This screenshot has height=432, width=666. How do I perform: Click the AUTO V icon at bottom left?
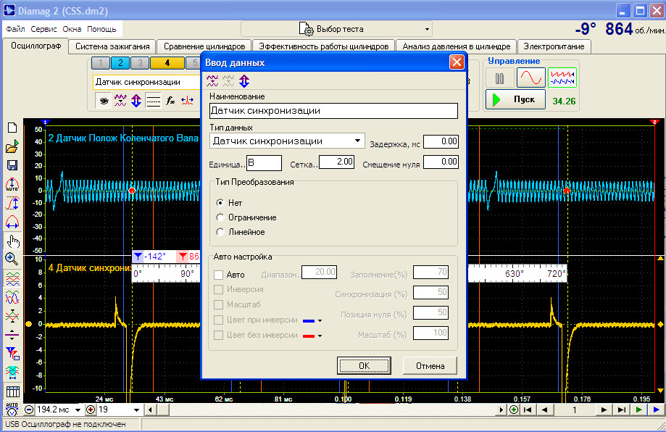(x=12, y=410)
